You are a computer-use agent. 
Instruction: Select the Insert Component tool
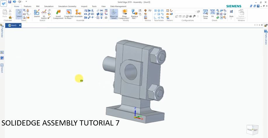(x=58, y=14)
